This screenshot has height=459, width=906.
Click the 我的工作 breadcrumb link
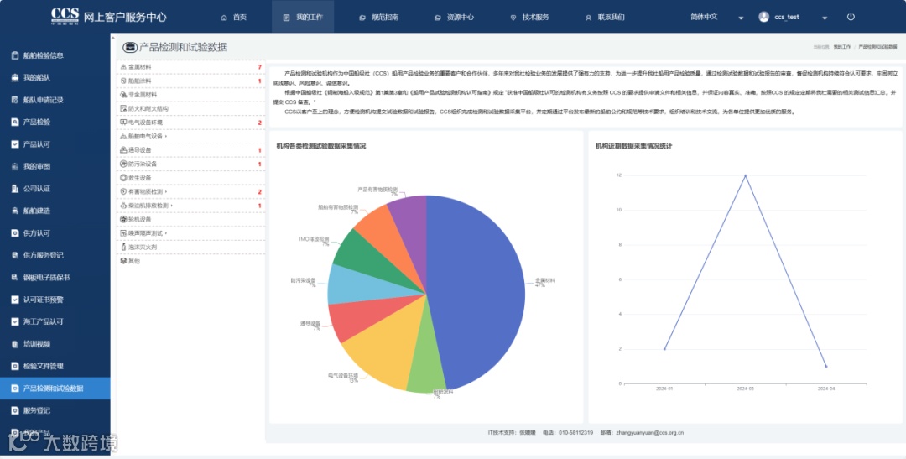pos(842,46)
